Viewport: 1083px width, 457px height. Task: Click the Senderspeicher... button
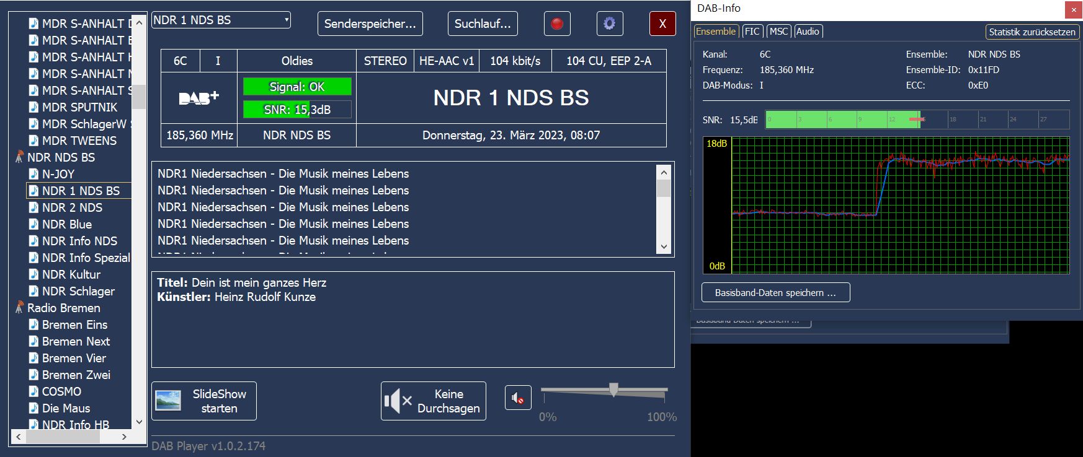click(370, 24)
